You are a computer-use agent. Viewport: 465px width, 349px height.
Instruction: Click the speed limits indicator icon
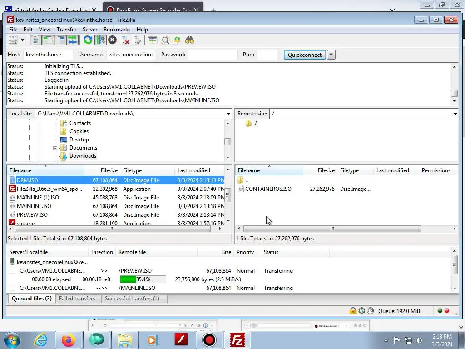point(371,311)
